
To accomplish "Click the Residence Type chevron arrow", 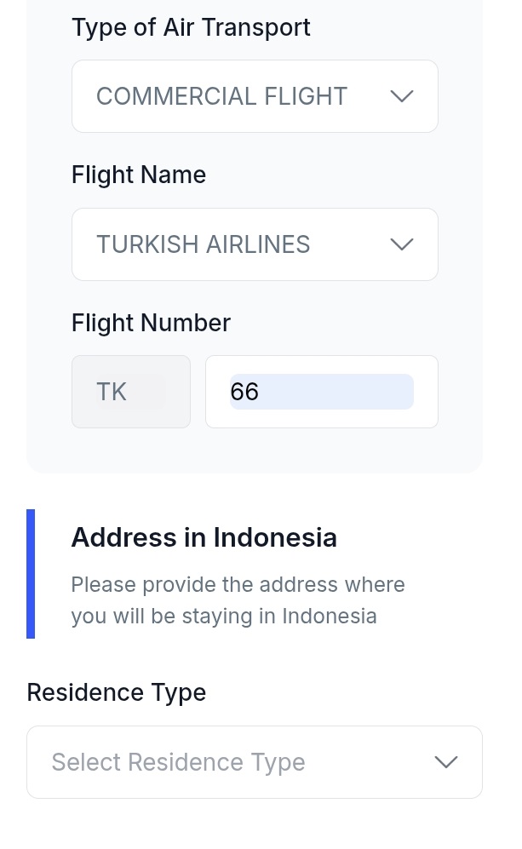I will (446, 762).
